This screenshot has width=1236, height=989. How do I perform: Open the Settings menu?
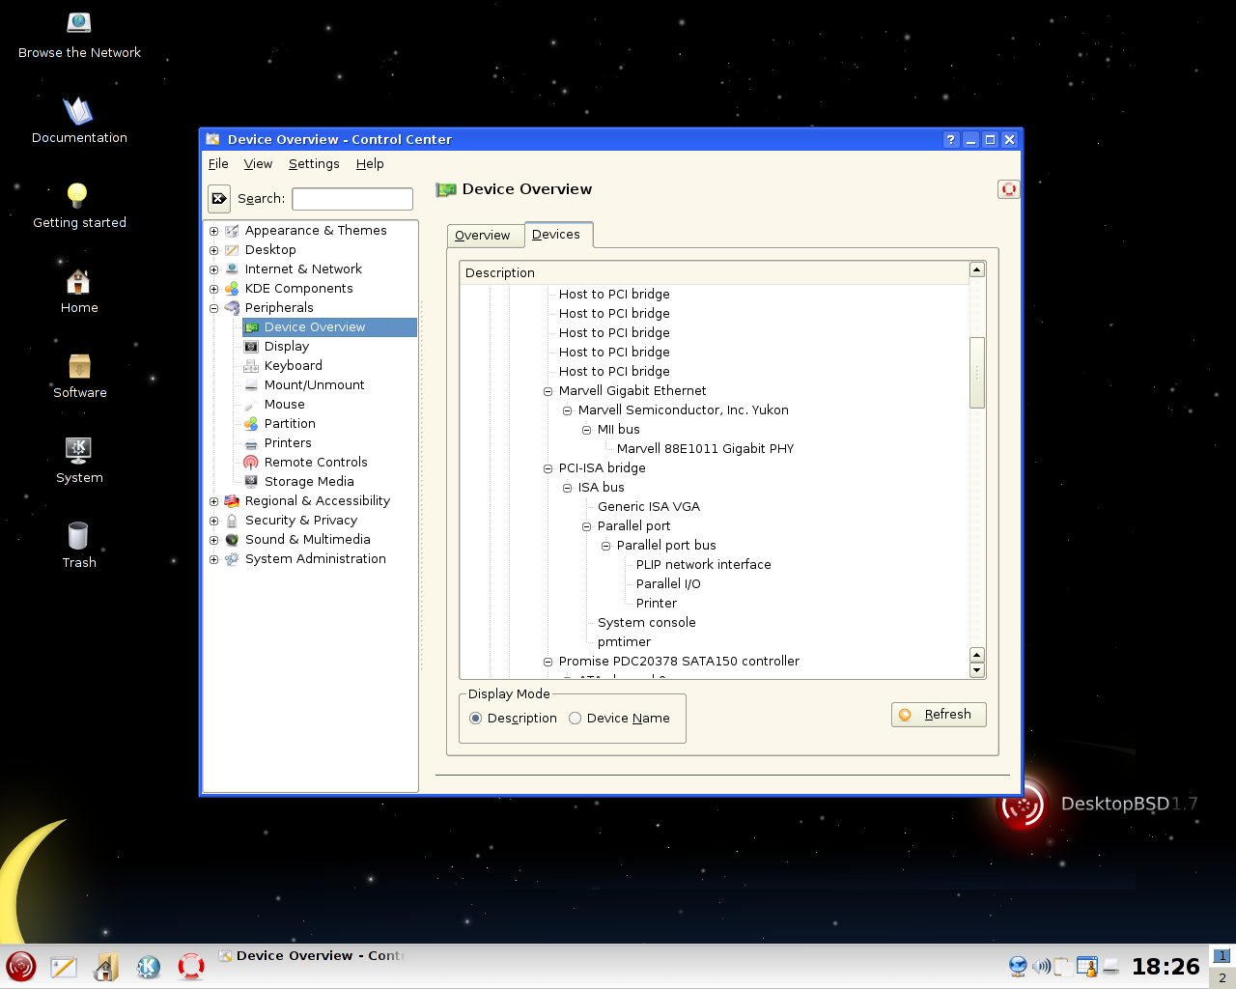click(x=314, y=164)
